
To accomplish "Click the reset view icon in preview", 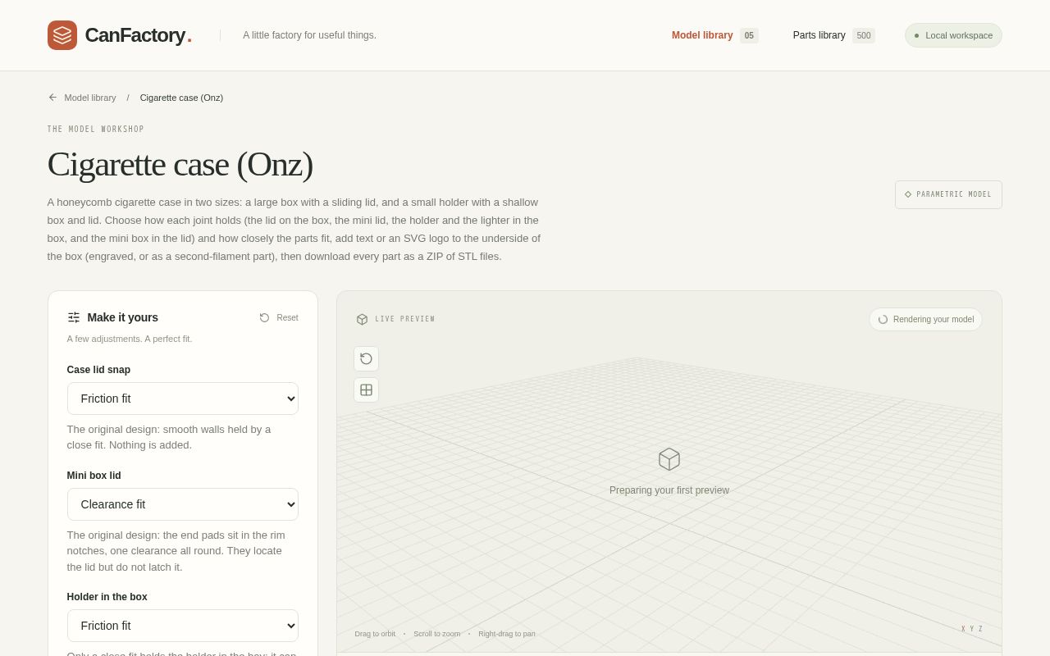I will (366, 358).
